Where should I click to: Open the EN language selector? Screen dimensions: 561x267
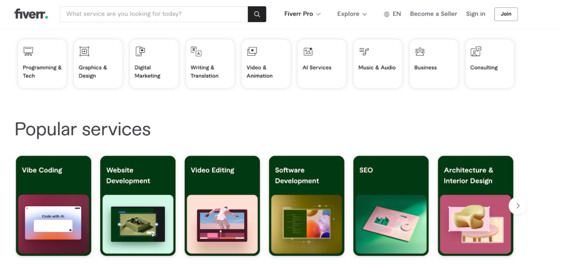click(392, 14)
